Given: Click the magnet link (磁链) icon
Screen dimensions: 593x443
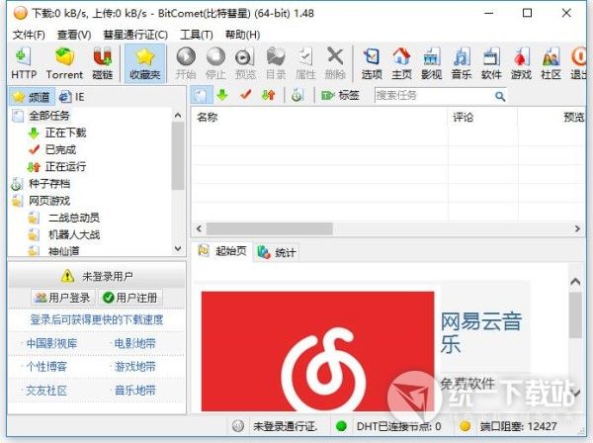Looking at the screenshot, I should 103,62.
